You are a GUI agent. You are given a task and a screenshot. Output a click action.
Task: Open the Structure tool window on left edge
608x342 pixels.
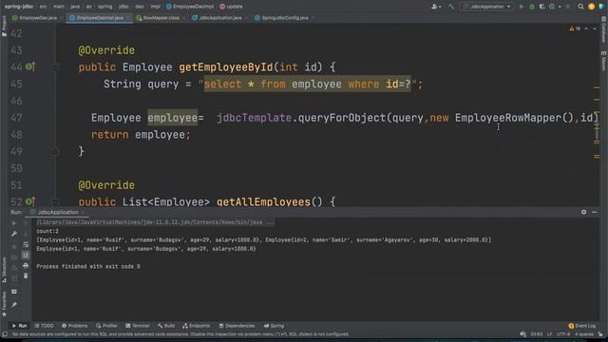4,270
